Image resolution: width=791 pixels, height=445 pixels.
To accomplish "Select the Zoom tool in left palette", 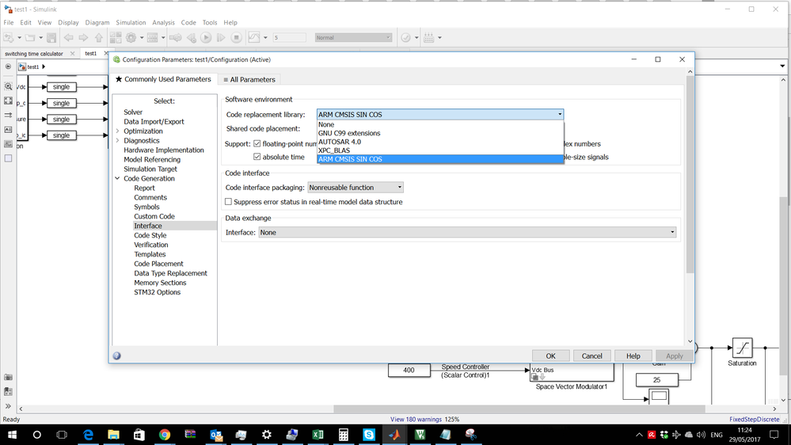I will coord(8,86).
